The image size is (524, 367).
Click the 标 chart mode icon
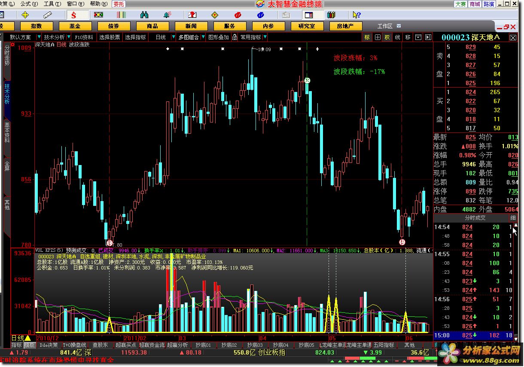tap(367, 37)
